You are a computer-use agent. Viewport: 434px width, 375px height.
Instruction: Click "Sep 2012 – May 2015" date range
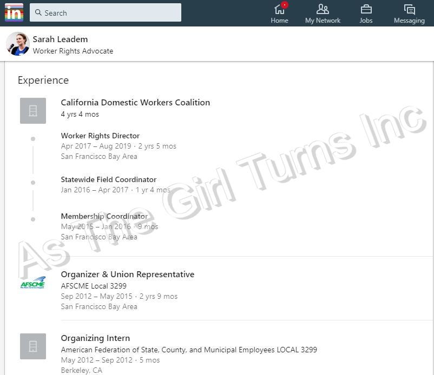tap(97, 296)
